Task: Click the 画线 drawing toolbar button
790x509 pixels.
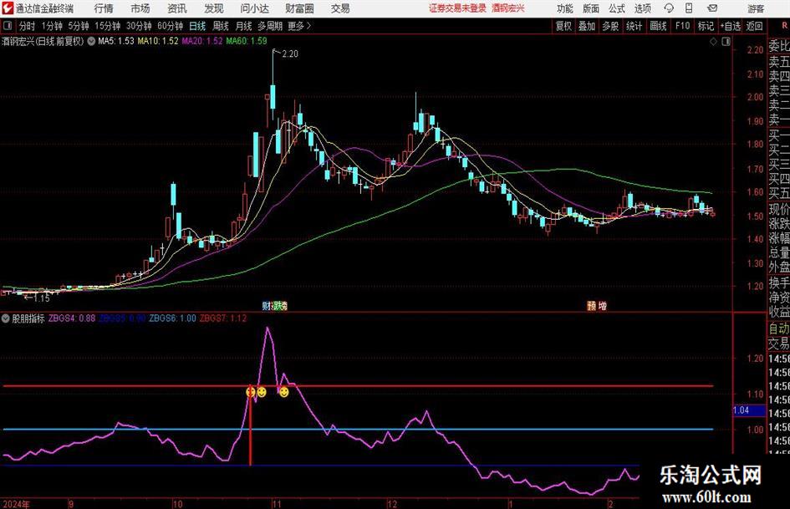Action: pyautogui.click(x=658, y=26)
